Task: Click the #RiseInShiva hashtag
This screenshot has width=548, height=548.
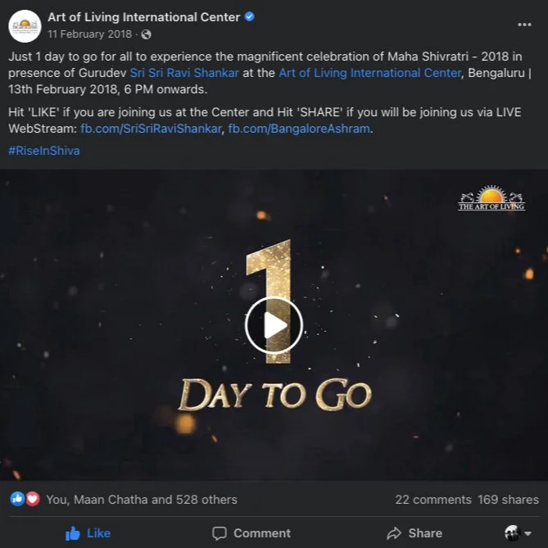Action: (44, 151)
